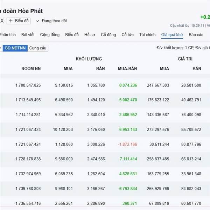Click the KHỐI LƯỢNG group header
The width and height of the screenshot is (210, 210).
[89, 59]
